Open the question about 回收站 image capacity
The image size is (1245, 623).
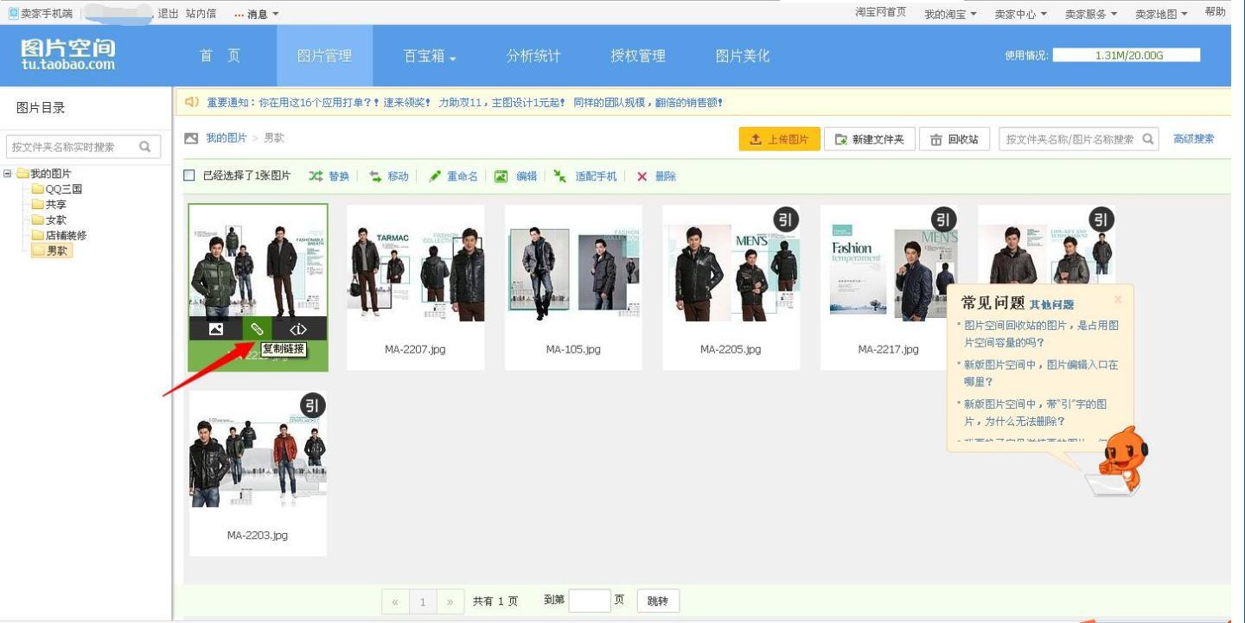click(x=1042, y=334)
